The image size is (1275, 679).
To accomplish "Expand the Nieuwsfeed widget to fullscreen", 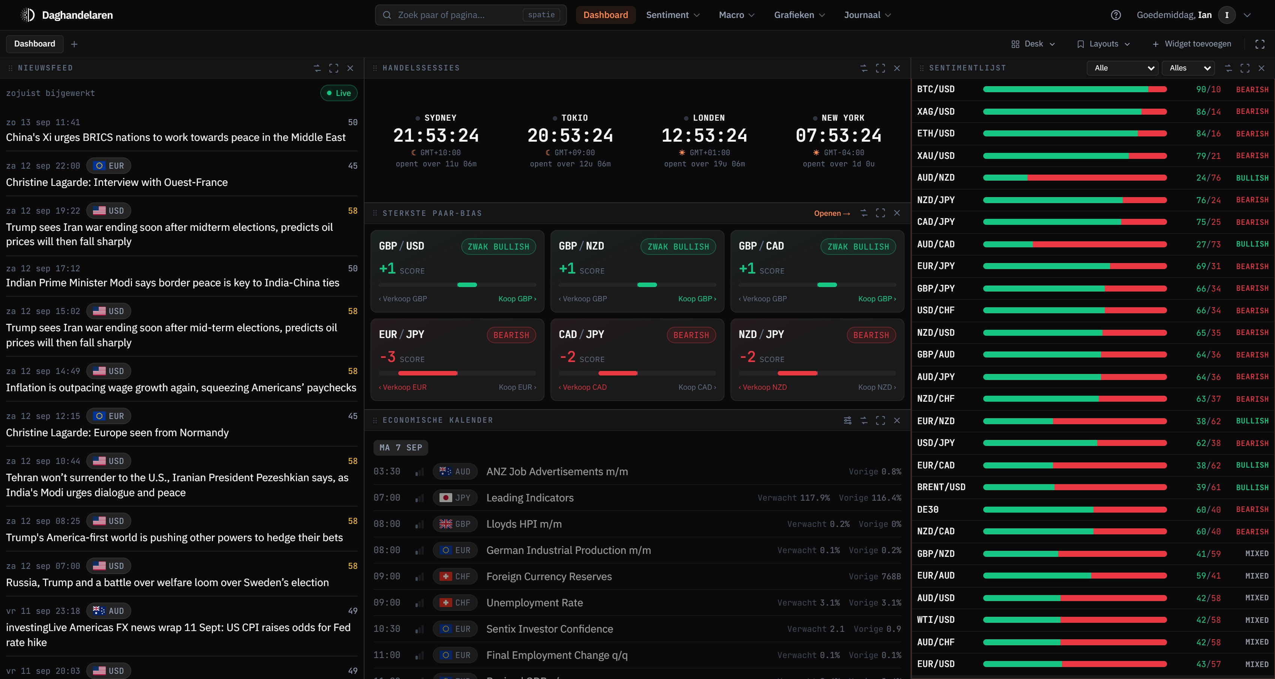I will pos(334,68).
